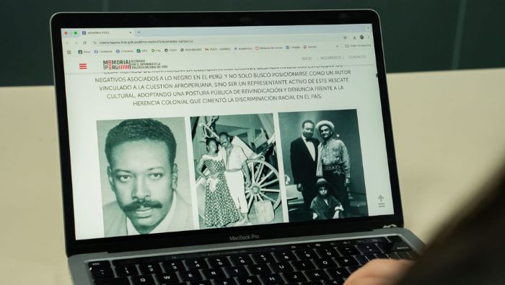
Task: Open the CONTACTO link
Action: point(357,57)
